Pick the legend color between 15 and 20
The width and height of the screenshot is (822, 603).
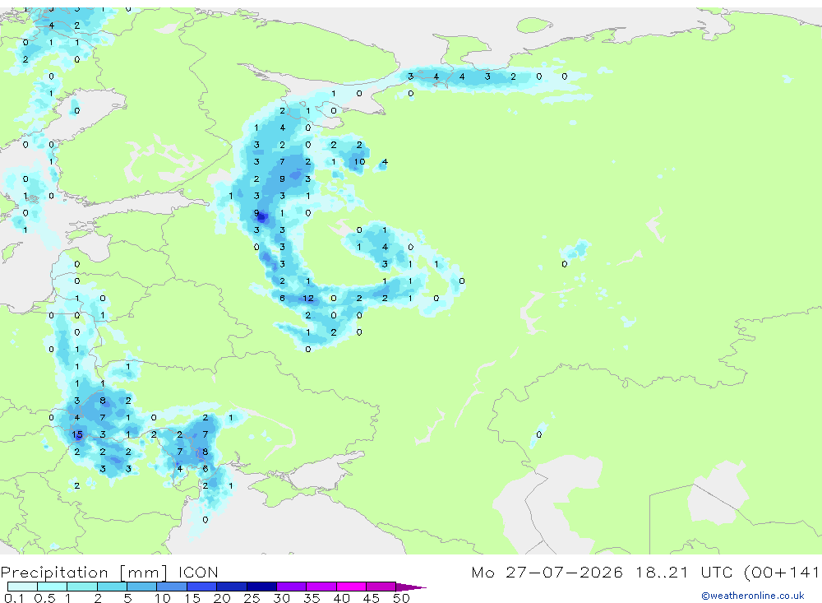pyautogui.click(x=201, y=587)
